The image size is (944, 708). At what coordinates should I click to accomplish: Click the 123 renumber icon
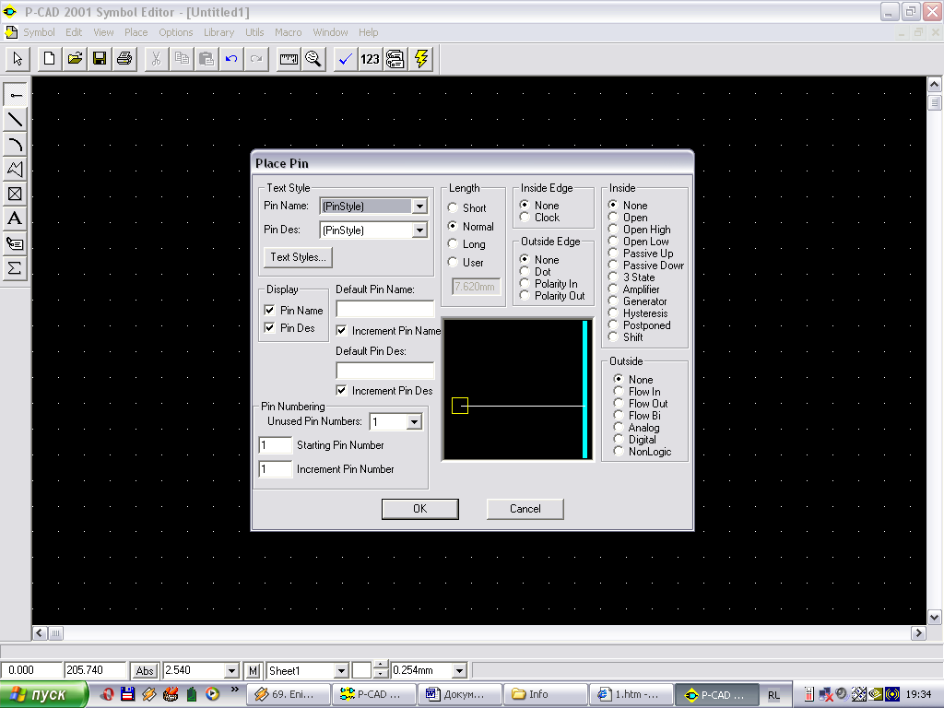[x=371, y=59]
